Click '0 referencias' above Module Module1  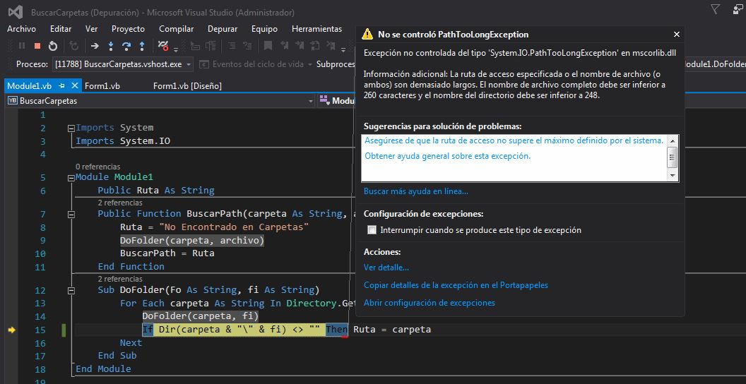pyautogui.click(x=97, y=167)
